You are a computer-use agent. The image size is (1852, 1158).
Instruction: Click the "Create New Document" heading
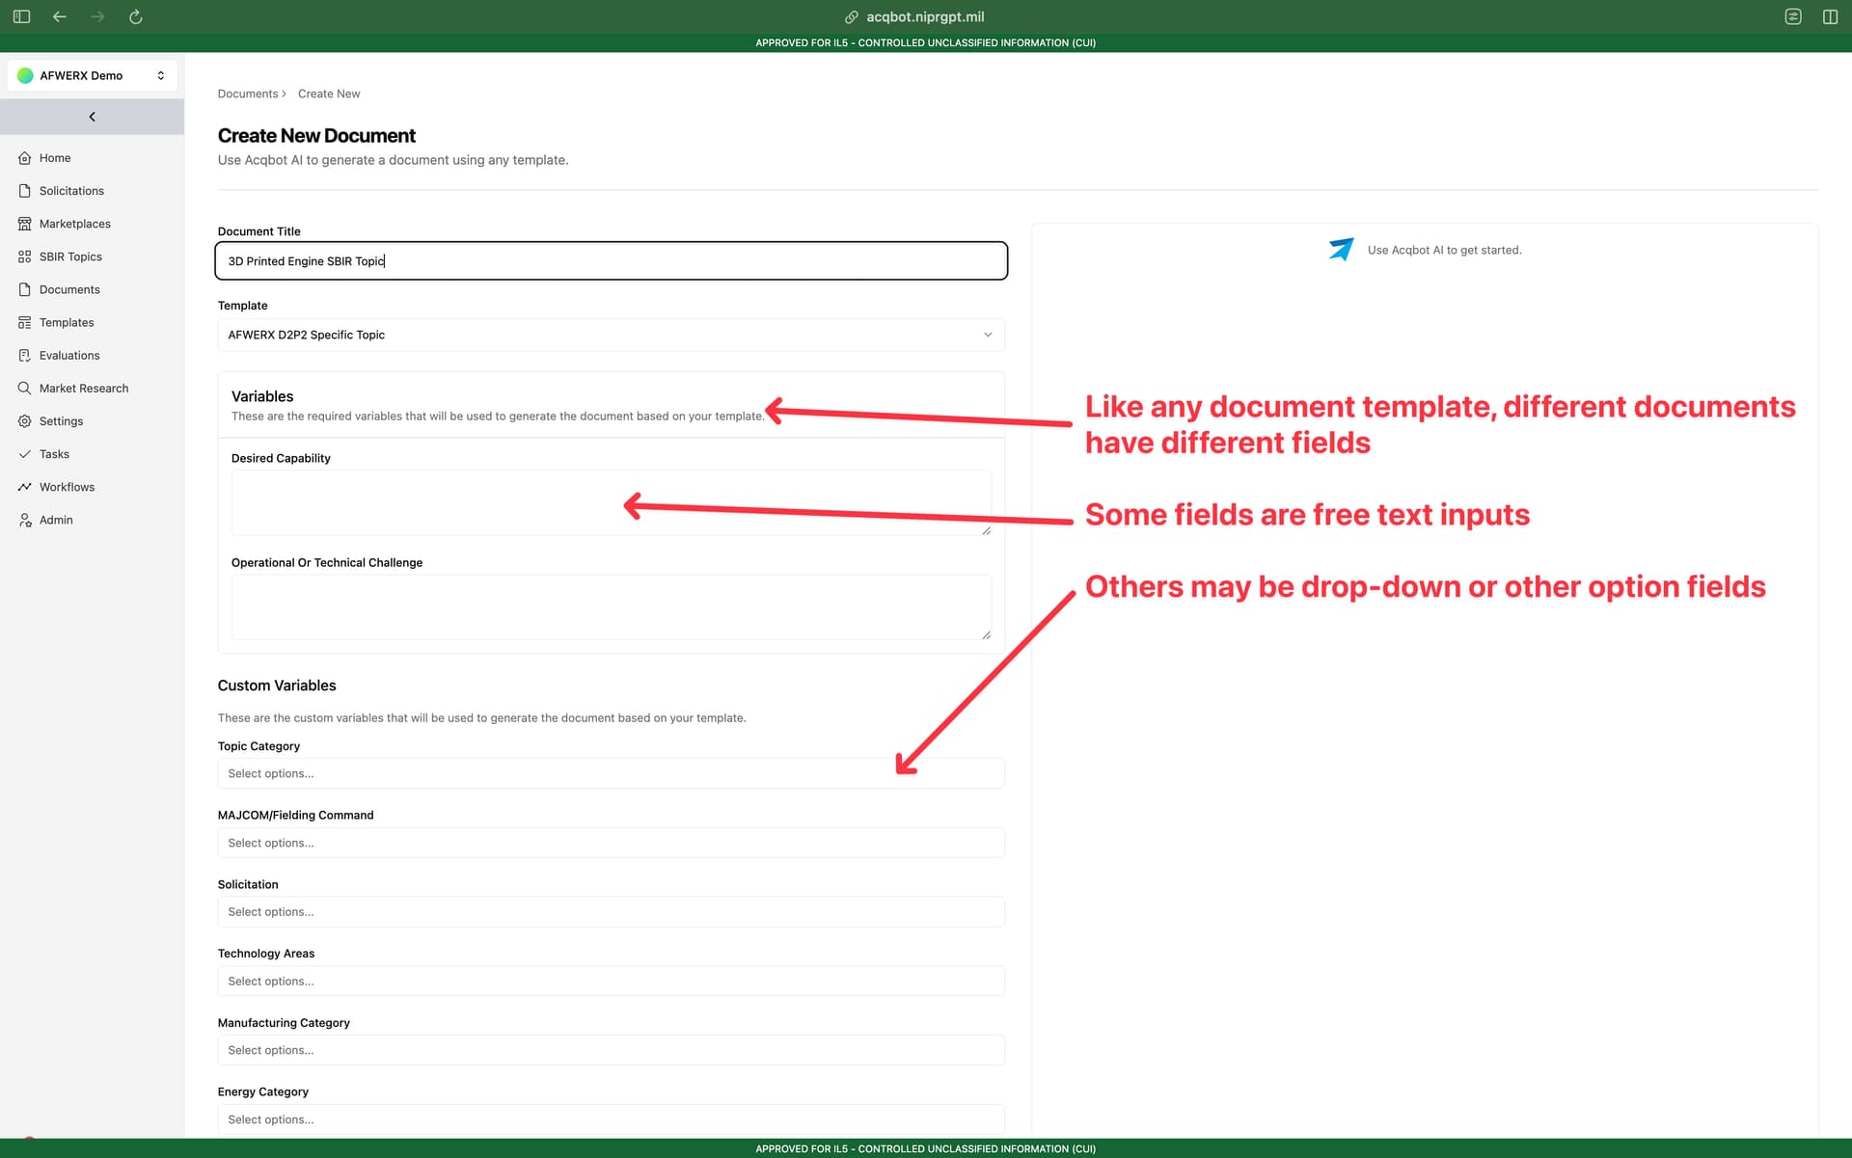(x=316, y=136)
